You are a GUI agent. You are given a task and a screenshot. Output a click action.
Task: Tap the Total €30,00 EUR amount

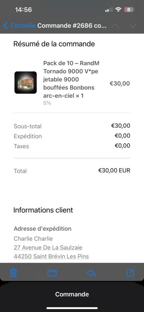114,170
